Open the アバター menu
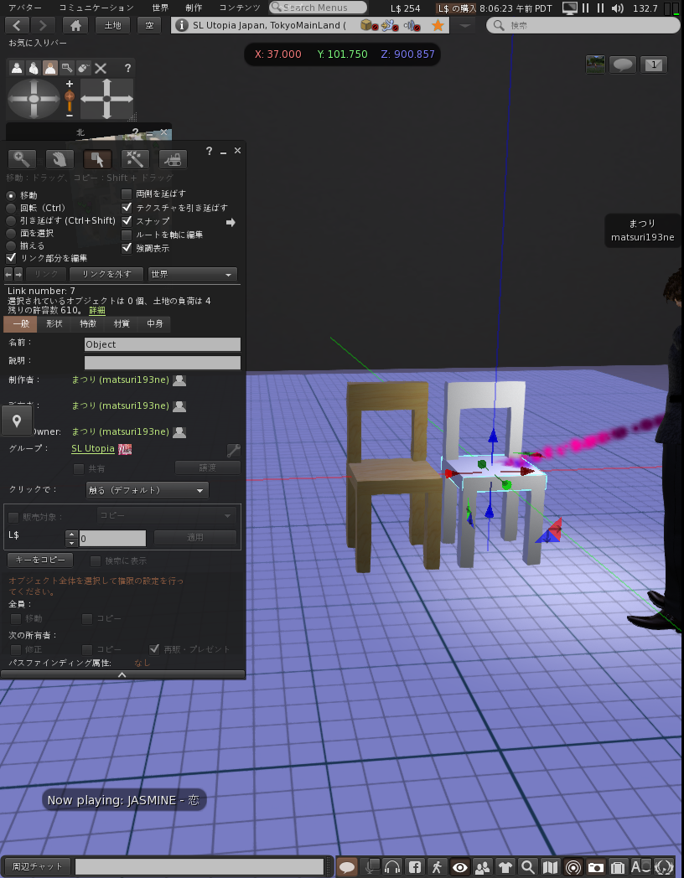 click(25, 8)
